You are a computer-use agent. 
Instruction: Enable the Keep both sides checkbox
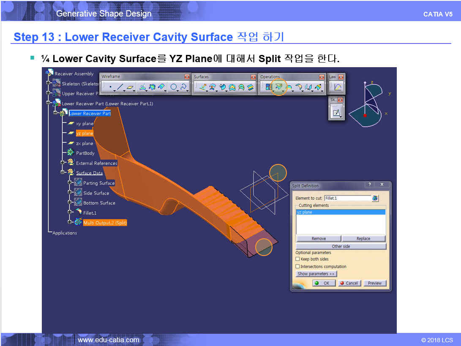298,259
